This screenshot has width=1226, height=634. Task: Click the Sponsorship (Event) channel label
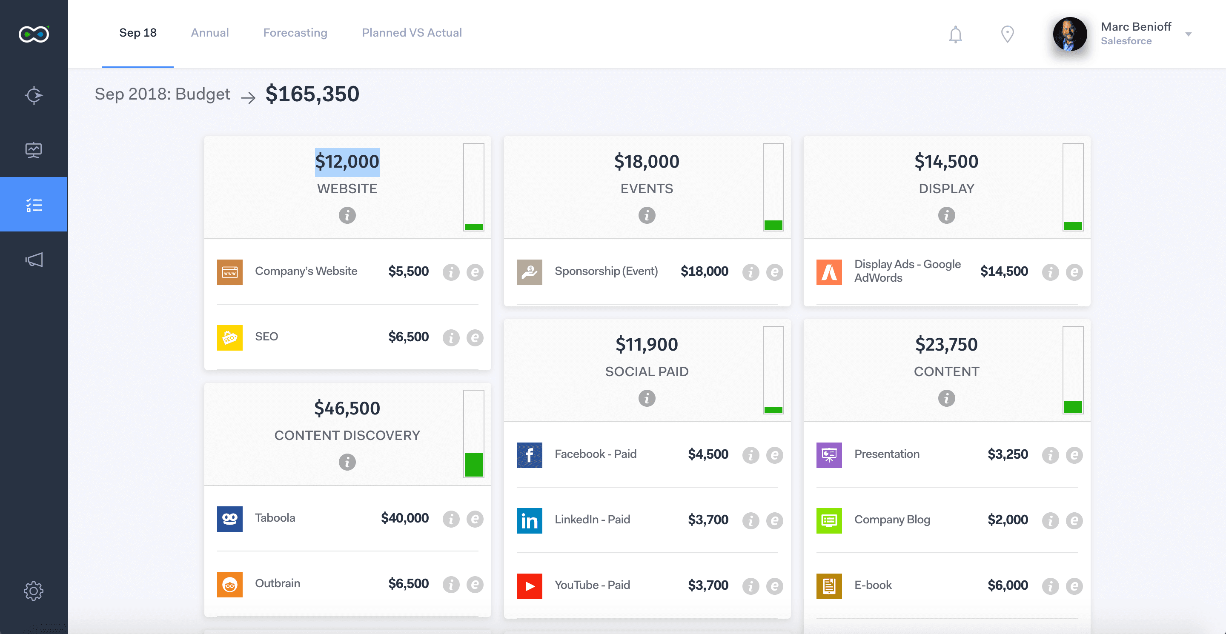click(606, 271)
